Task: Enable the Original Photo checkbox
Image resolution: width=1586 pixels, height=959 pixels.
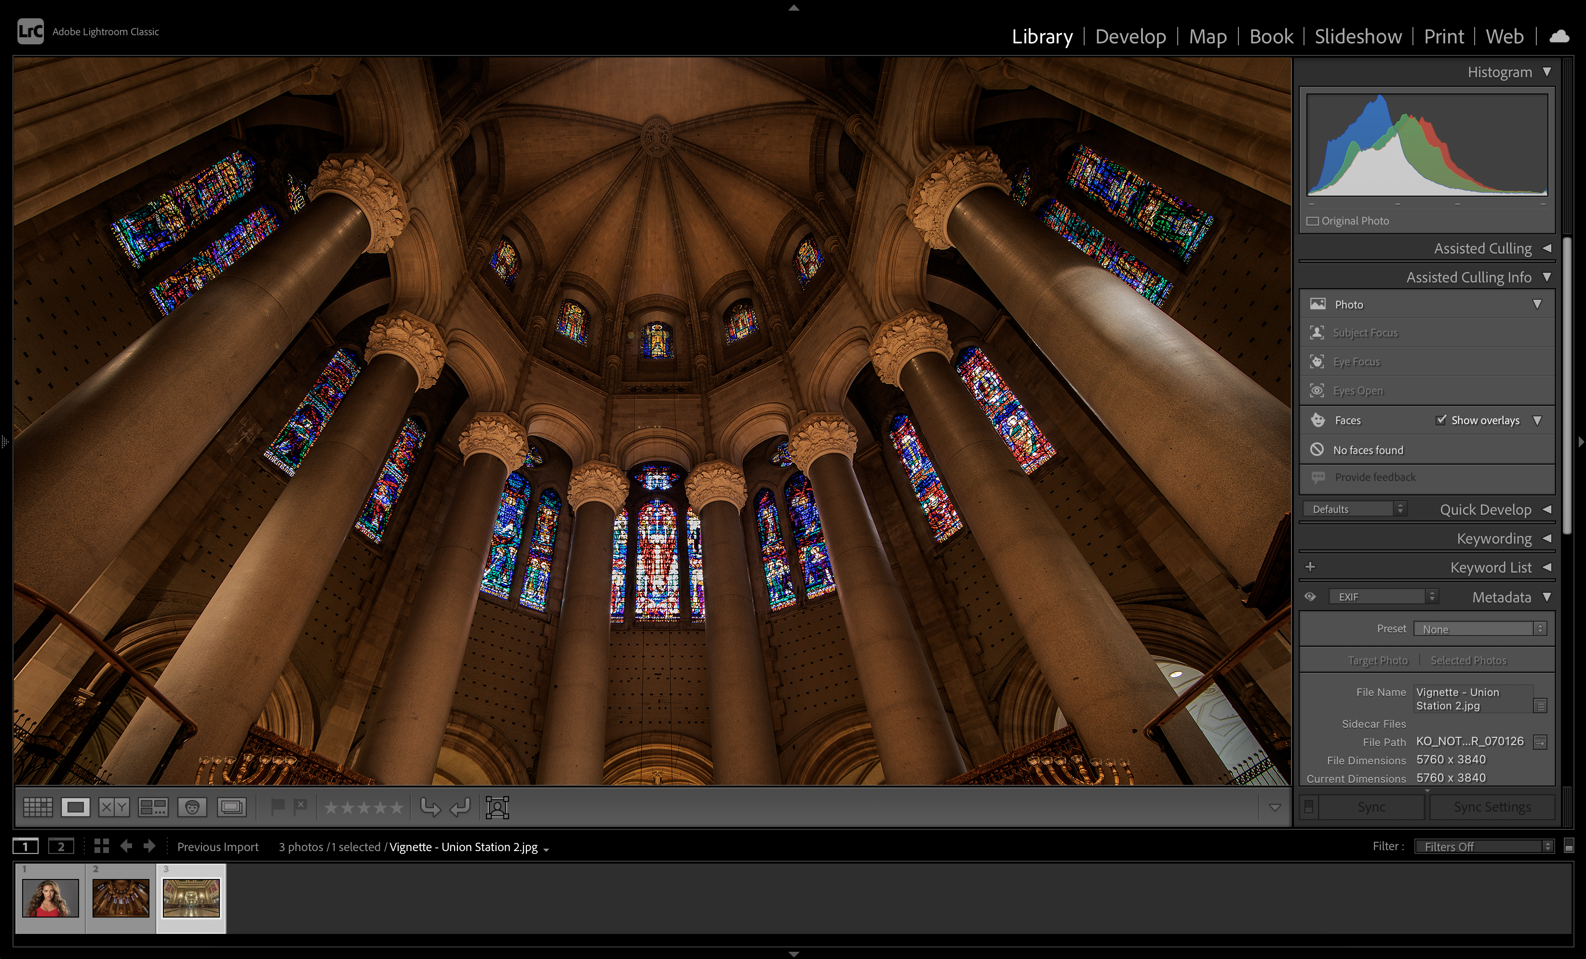Action: tap(1313, 221)
